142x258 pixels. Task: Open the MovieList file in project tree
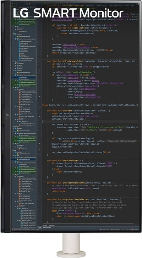[23, 55]
